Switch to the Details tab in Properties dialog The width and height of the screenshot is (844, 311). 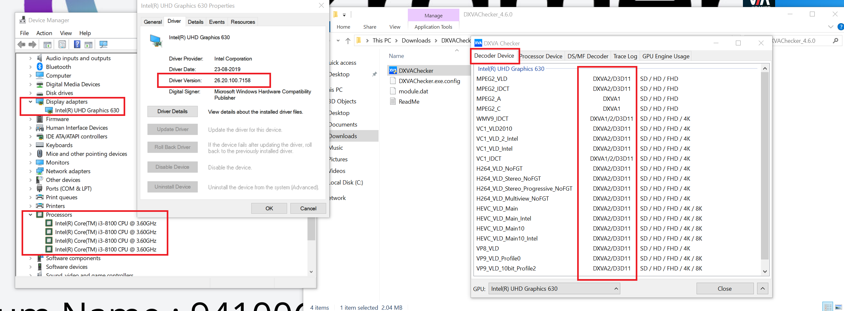(x=196, y=22)
